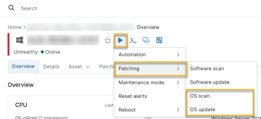Viewport: 261px width, 119px height.
Task: Choose Reset alerts from menu
Action: coord(150,96)
